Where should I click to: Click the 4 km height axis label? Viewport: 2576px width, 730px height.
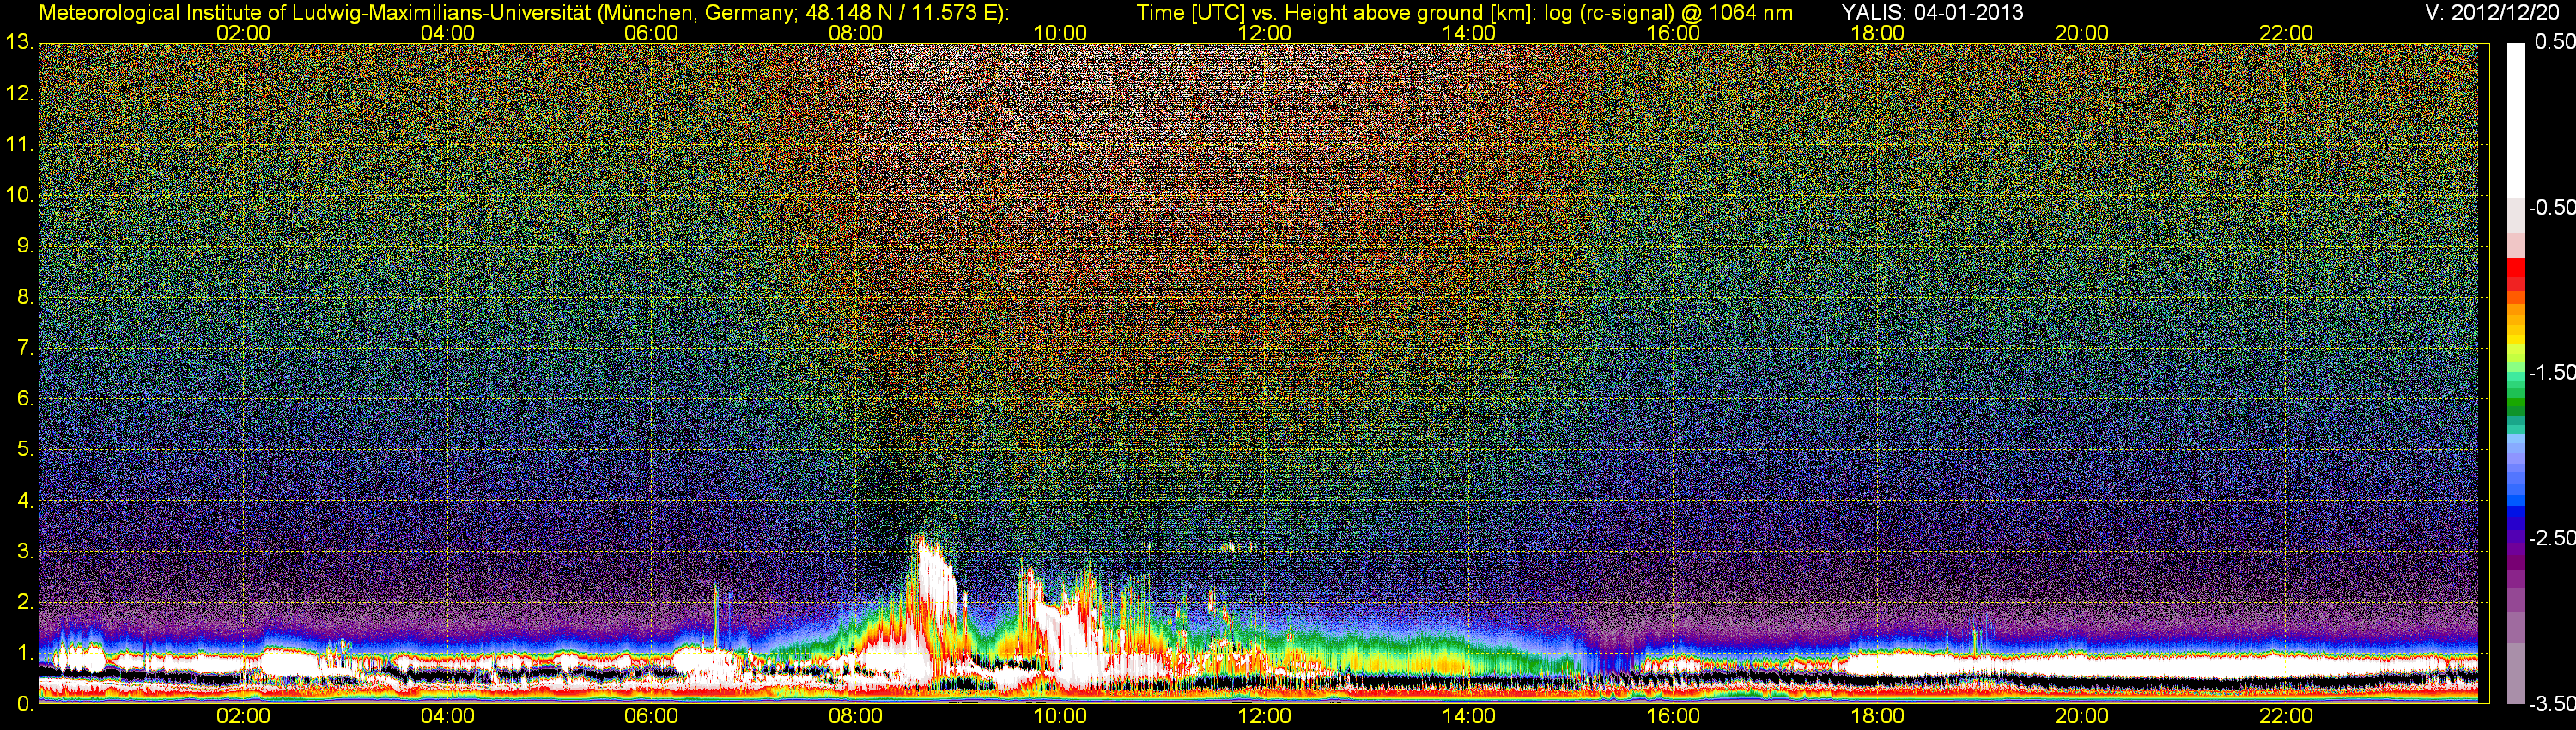(24, 501)
